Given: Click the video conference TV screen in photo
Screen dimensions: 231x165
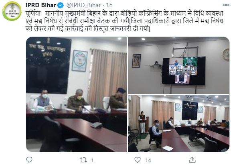Looking at the screenshot, I should pyautogui.click(x=184, y=71).
